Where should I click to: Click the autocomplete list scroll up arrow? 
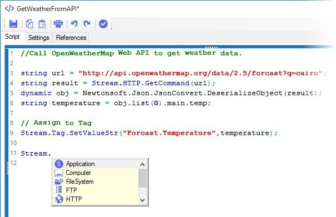pos(143,164)
